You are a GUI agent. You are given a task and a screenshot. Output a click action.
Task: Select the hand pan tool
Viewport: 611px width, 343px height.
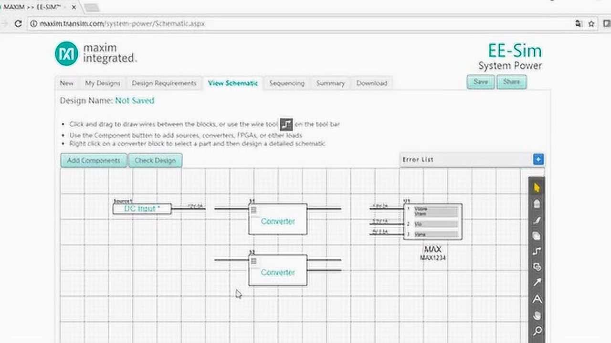click(537, 315)
